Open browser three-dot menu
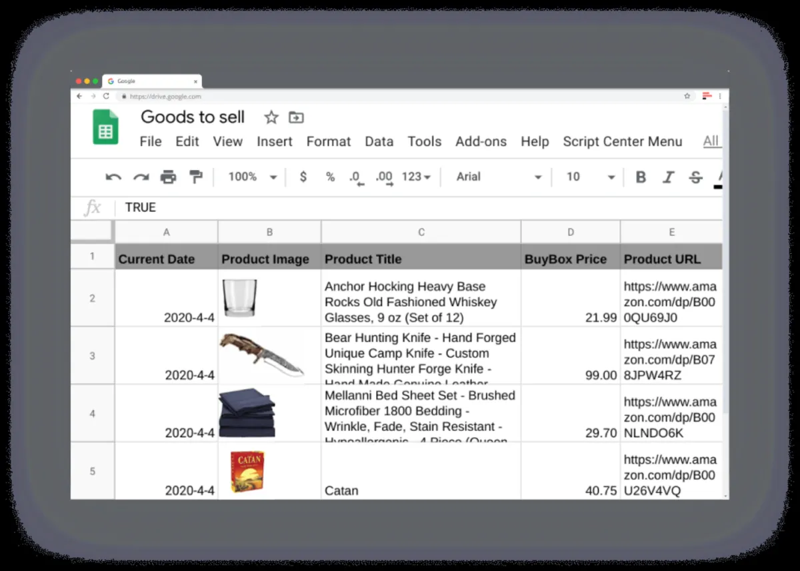The height and width of the screenshot is (571, 800). (x=720, y=96)
